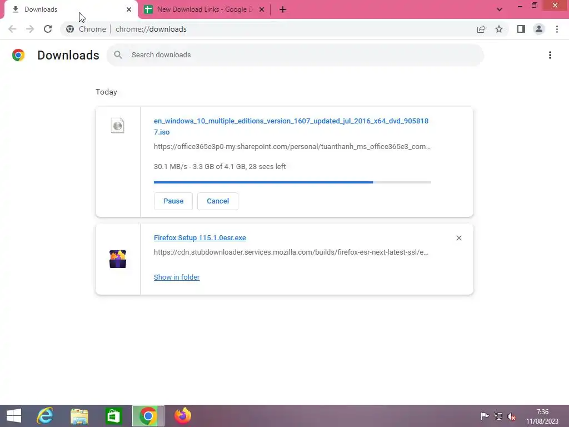Open Firefox Setup 115.1.0esr.exe link
This screenshot has width=569, height=427.
coord(200,238)
